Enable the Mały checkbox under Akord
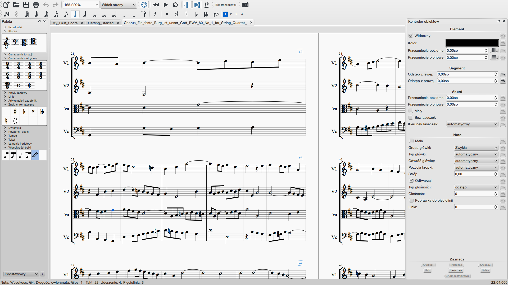The height and width of the screenshot is (285, 508). pos(411,111)
